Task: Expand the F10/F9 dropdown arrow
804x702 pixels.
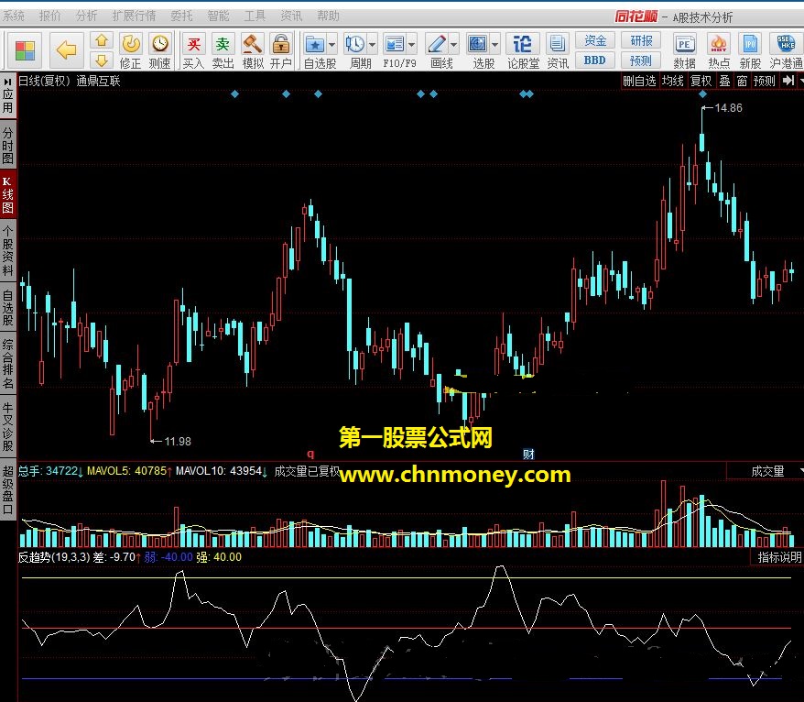Action: 412,45
